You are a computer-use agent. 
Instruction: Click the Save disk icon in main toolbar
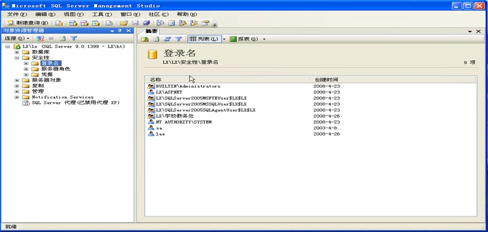pos(135,23)
